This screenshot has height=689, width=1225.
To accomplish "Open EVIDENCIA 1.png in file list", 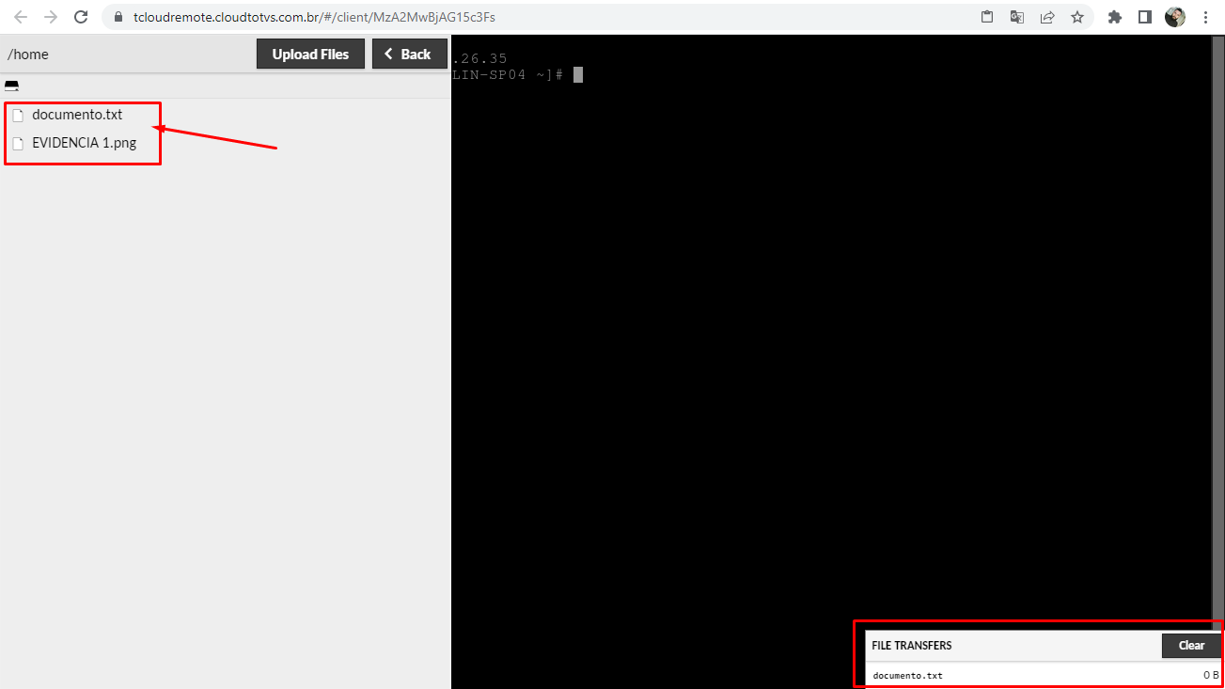I will [x=84, y=144].
